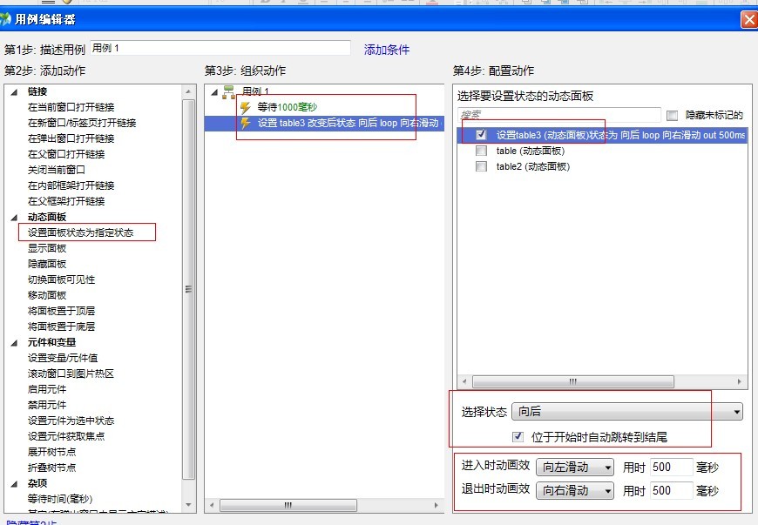This screenshot has width=758, height=525.
Task: Collapse the 杂项 category
Action: coord(15,484)
